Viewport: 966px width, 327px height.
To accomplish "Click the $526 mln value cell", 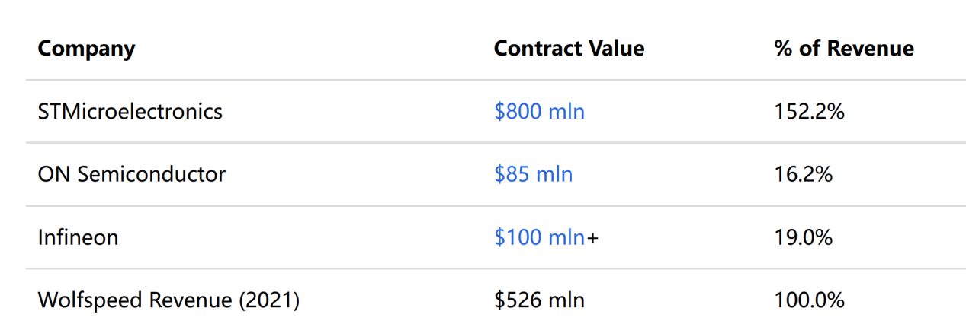I will [539, 300].
